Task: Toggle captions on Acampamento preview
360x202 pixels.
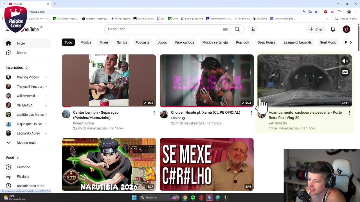Action: click(x=345, y=72)
